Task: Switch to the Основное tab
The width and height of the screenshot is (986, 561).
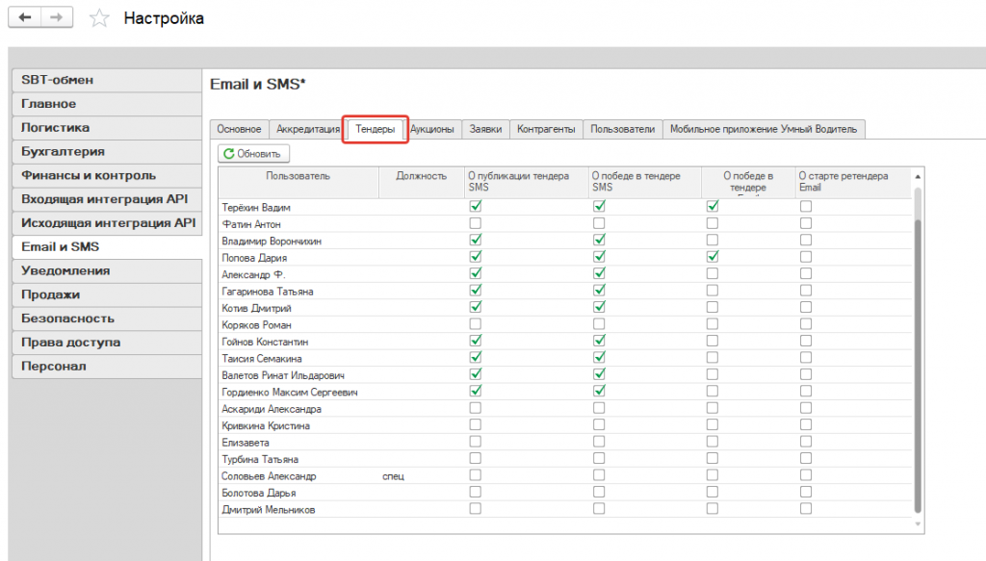Action: click(x=239, y=129)
